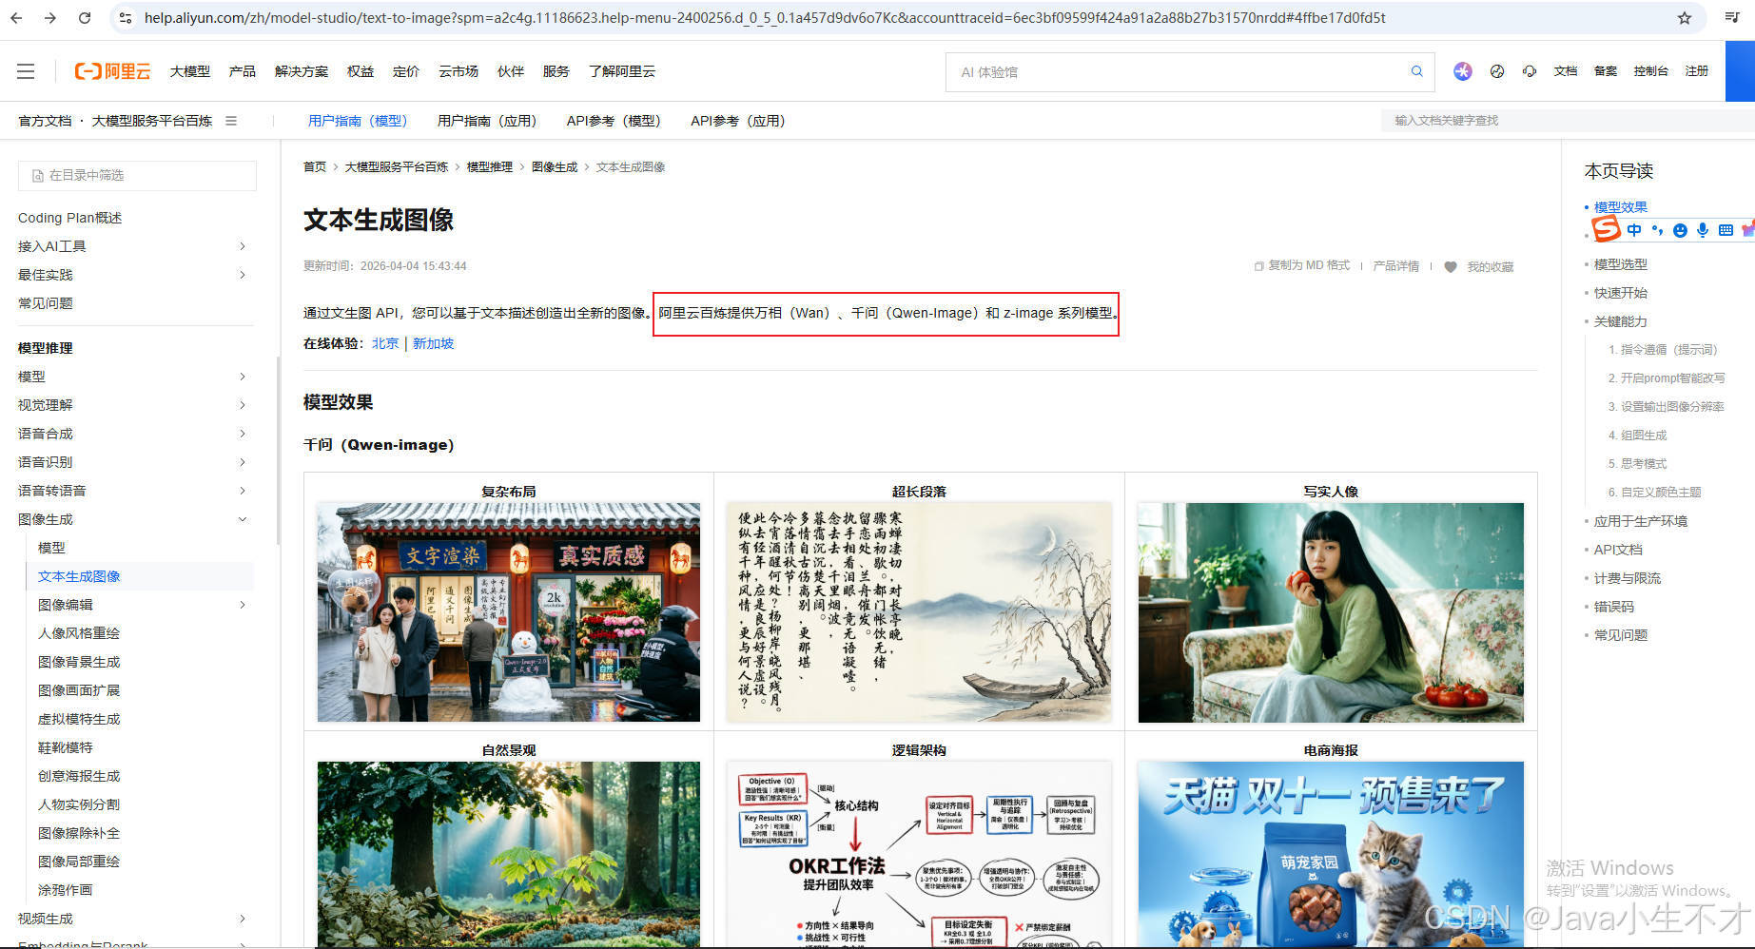The image size is (1755, 949).
Task: Click the heart icon for 我的收藏
Action: tap(1451, 267)
